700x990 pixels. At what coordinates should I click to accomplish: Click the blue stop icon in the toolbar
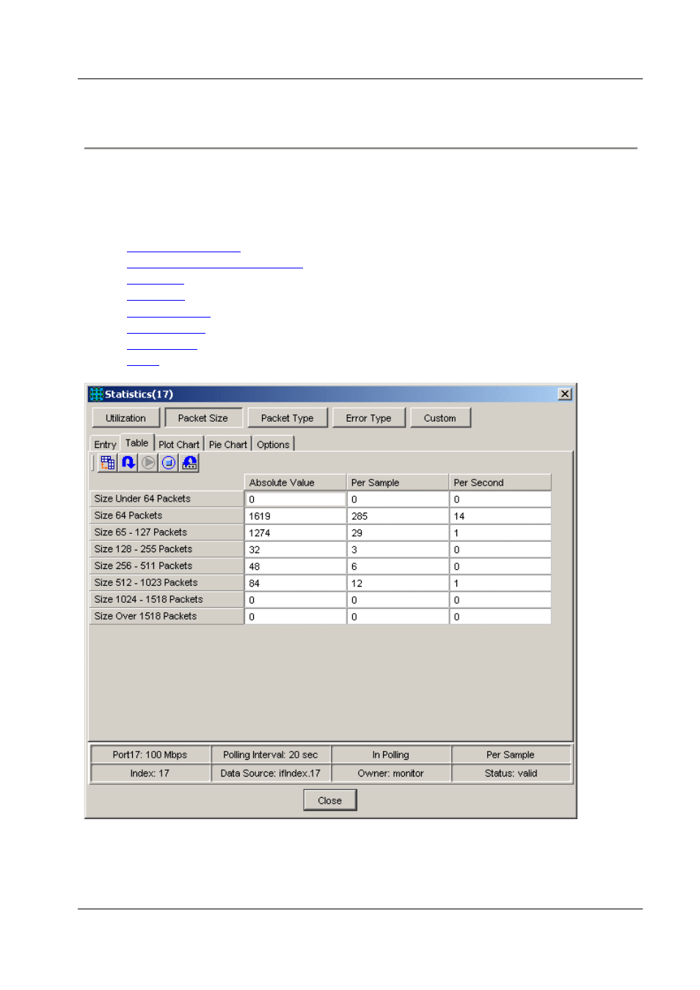169,463
